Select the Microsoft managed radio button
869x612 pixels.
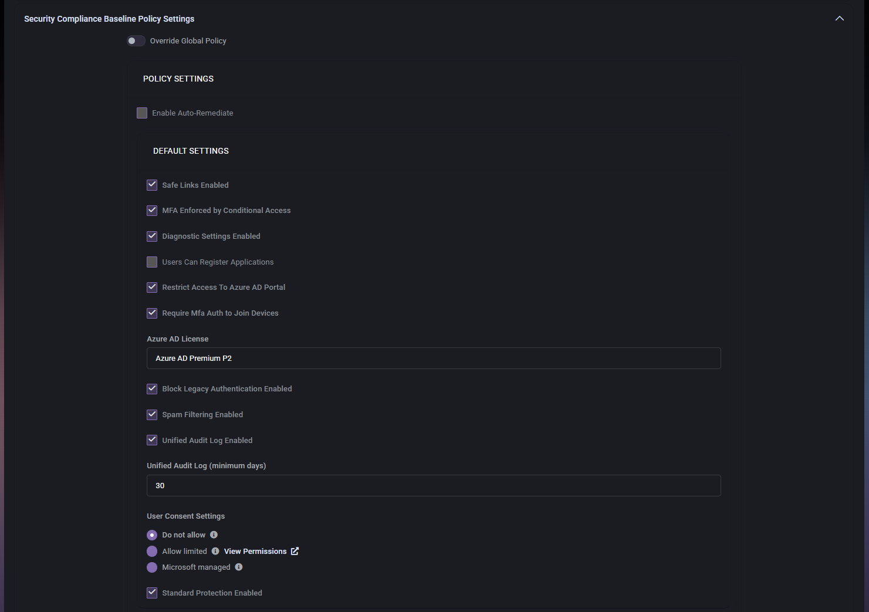pos(152,567)
